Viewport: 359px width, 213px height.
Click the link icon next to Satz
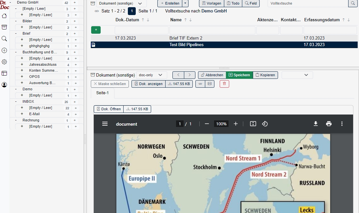click(x=97, y=11)
